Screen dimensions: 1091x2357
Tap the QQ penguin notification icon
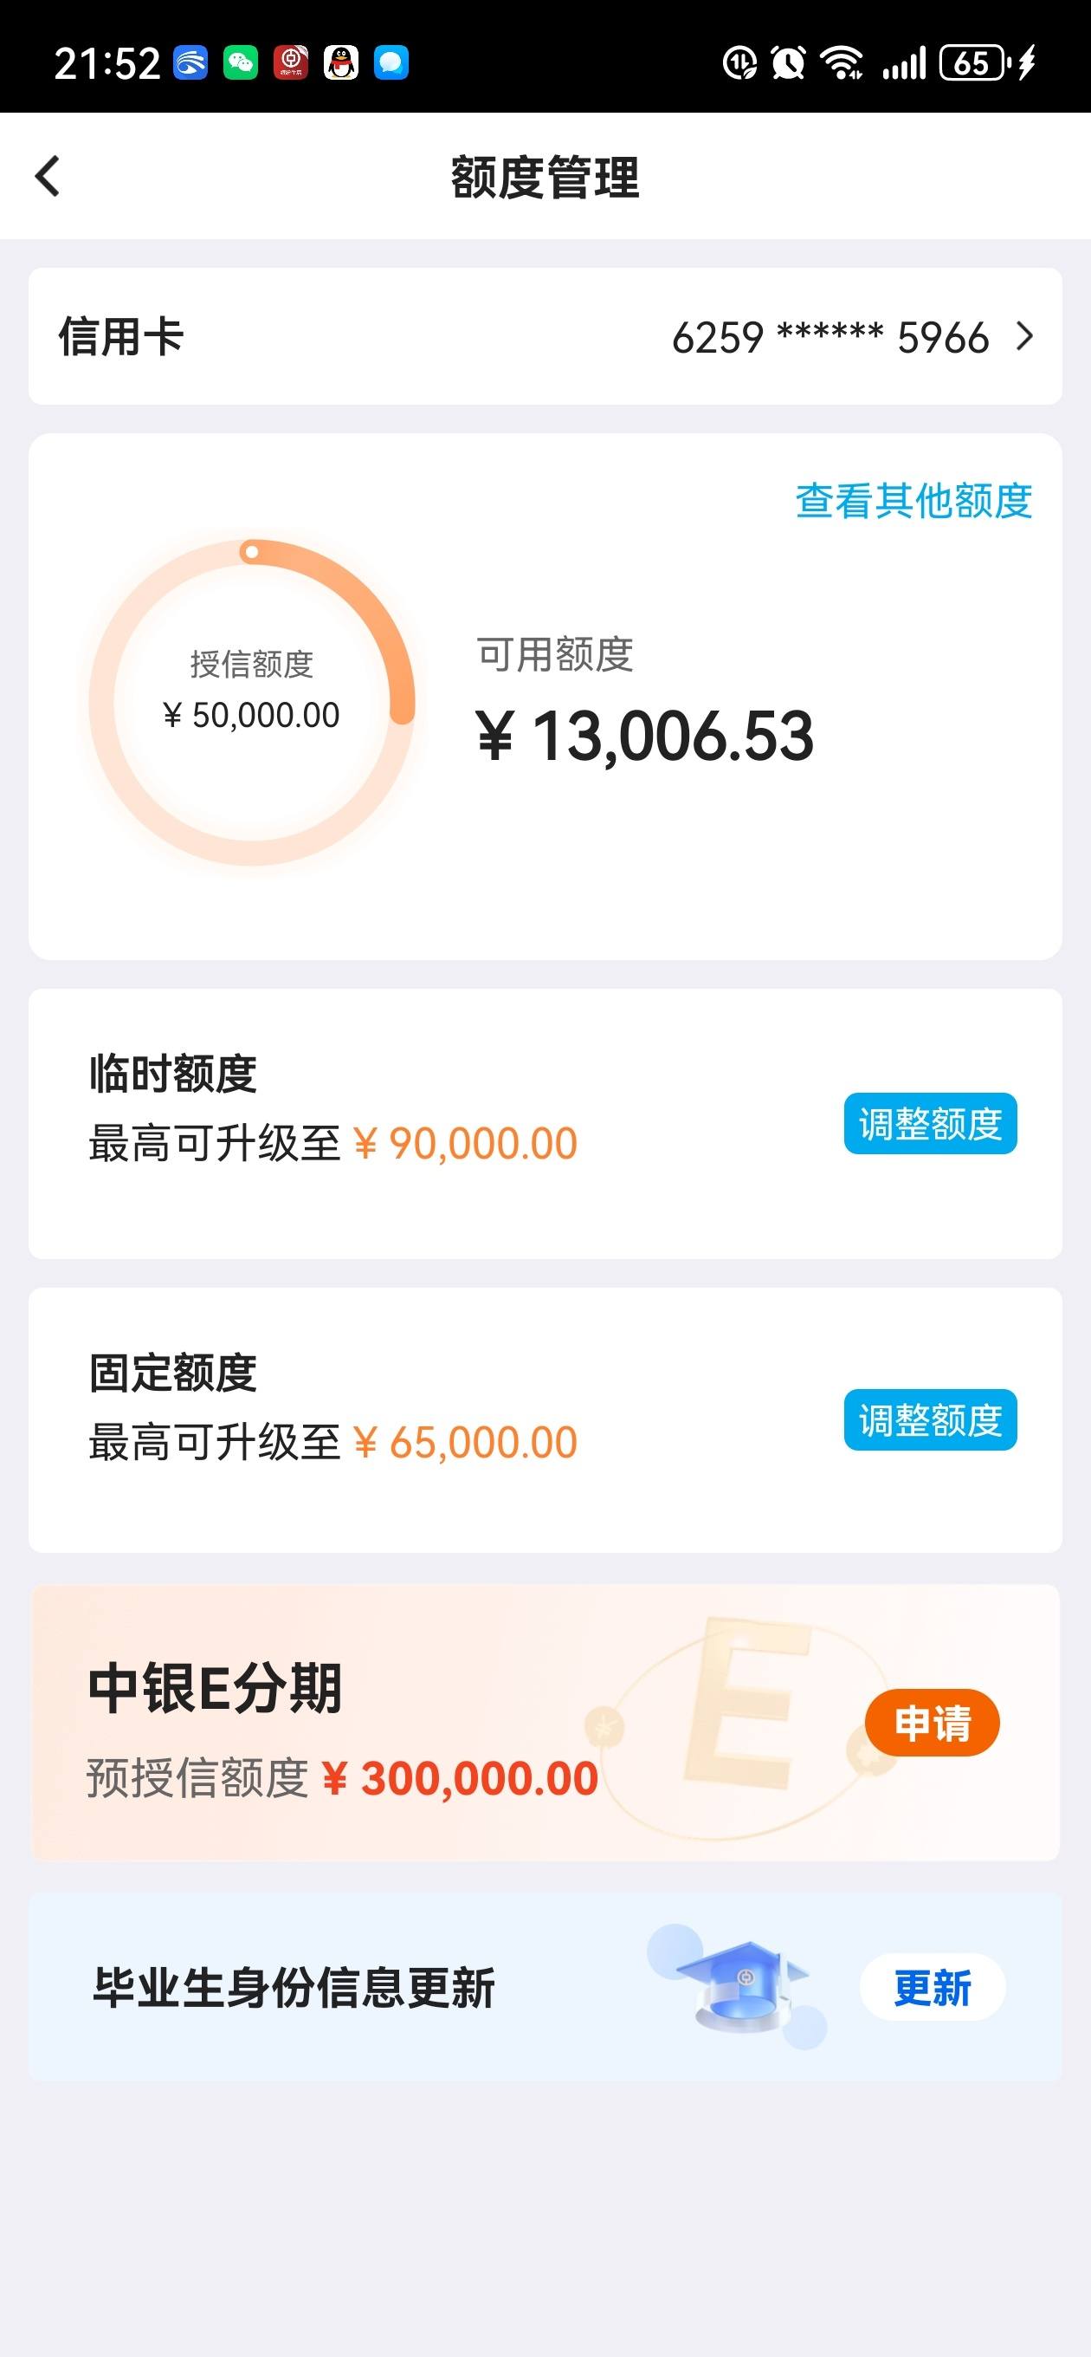[341, 63]
